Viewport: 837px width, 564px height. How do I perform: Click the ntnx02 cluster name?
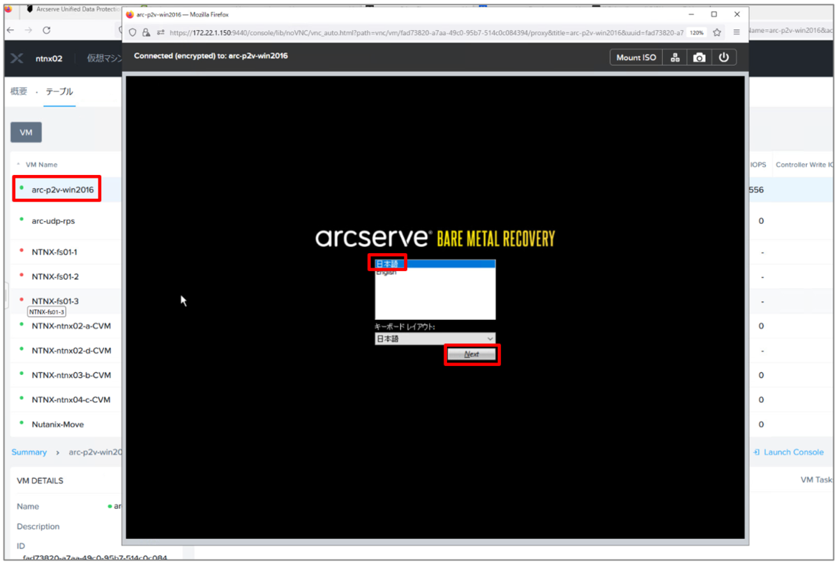coord(49,59)
